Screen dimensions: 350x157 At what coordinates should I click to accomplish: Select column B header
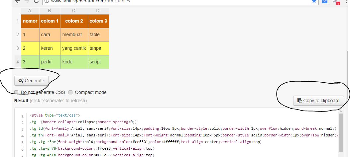tap(50, 11)
